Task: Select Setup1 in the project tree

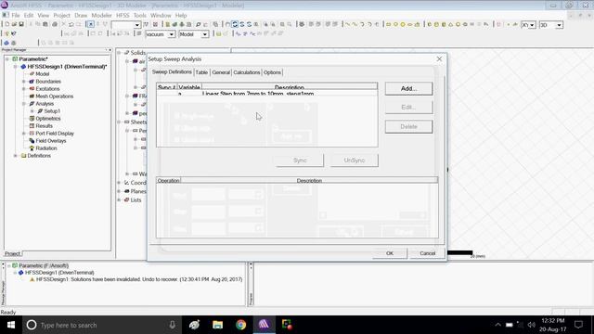Action: tap(52, 111)
